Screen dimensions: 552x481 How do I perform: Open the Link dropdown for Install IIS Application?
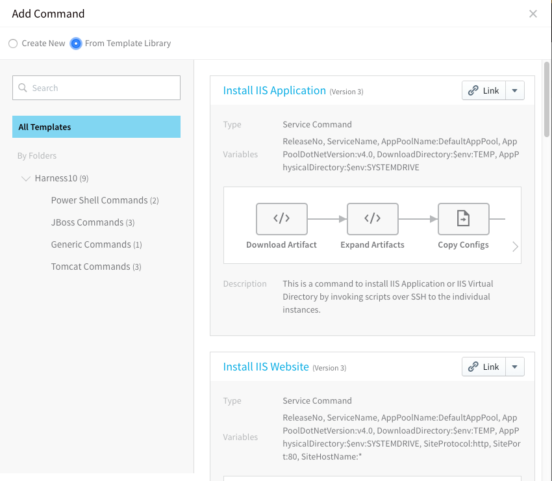point(515,90)
